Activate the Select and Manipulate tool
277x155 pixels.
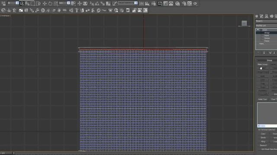80,3
